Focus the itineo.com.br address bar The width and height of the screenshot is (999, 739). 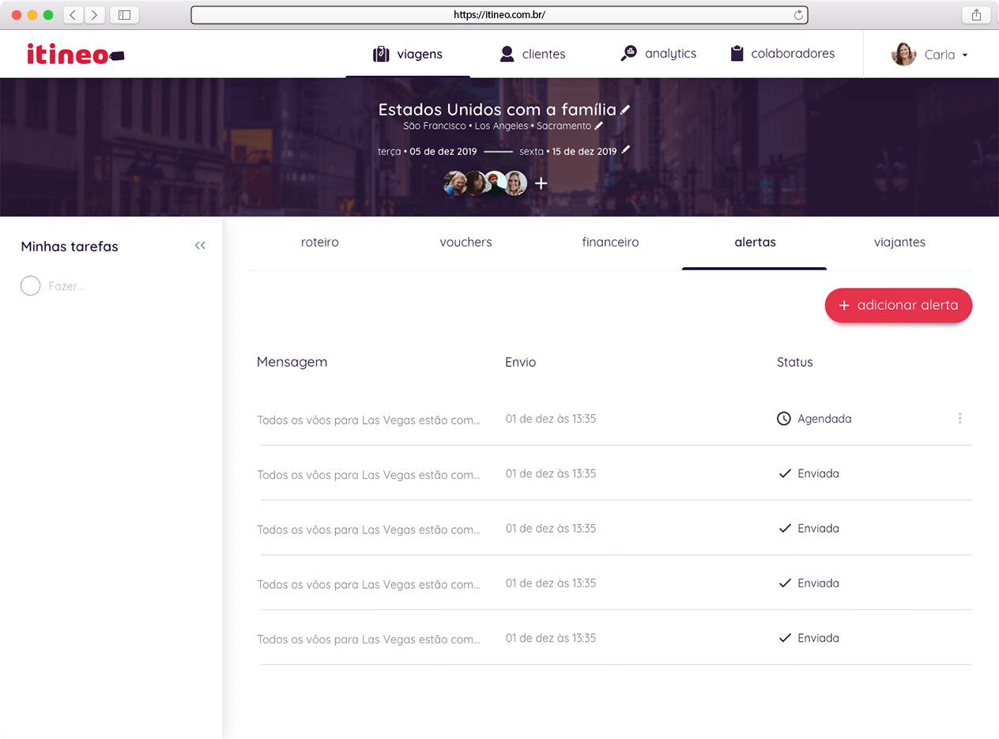pyautogui.click(x=499, y=15)
